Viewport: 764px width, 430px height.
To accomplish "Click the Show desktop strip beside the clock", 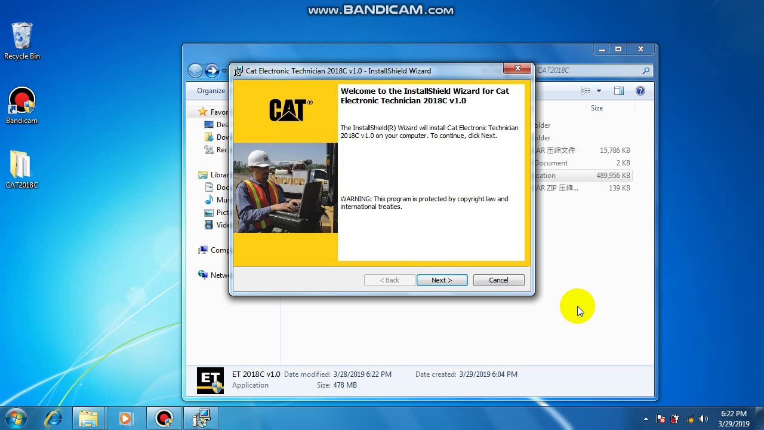I will click(x=759, y=419).
